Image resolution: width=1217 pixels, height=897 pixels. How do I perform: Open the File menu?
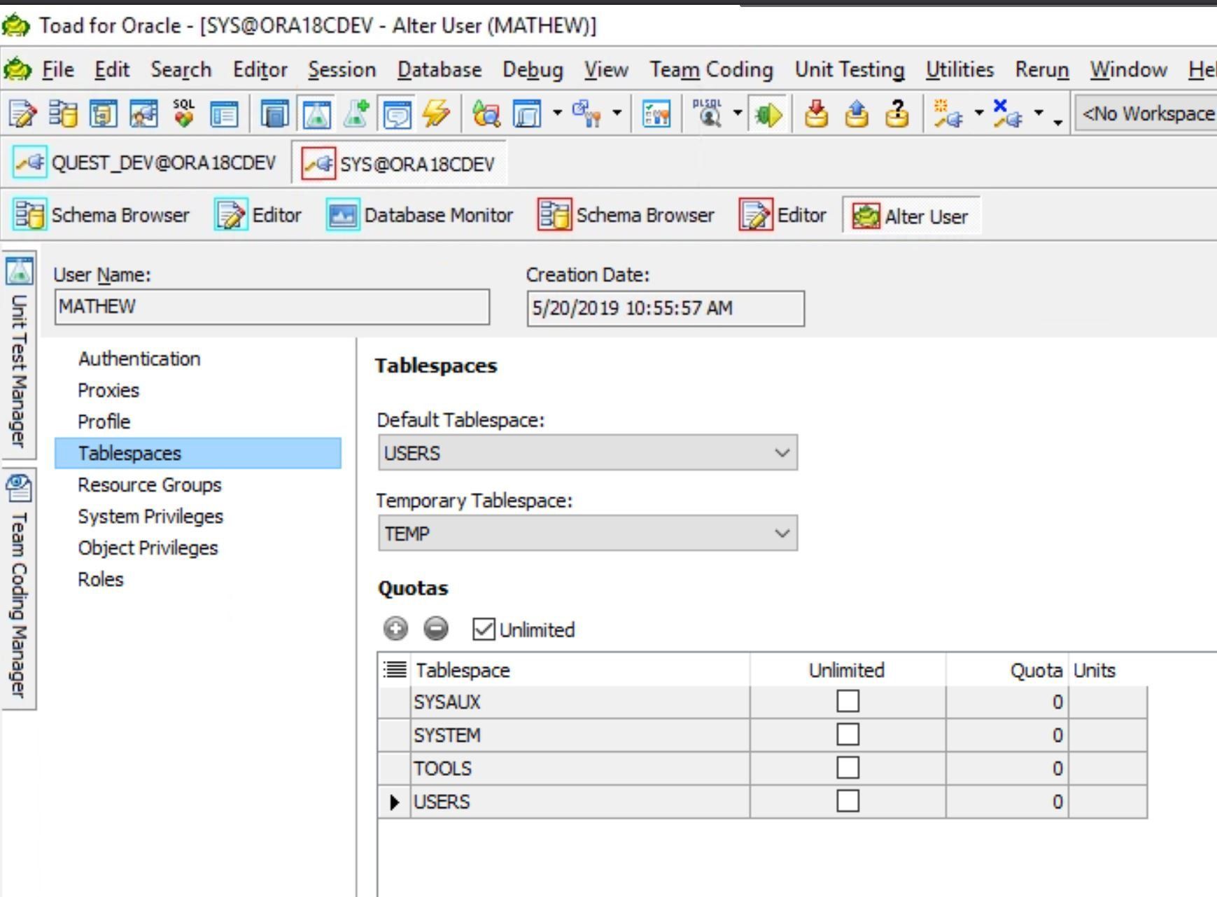pos(58,69)
